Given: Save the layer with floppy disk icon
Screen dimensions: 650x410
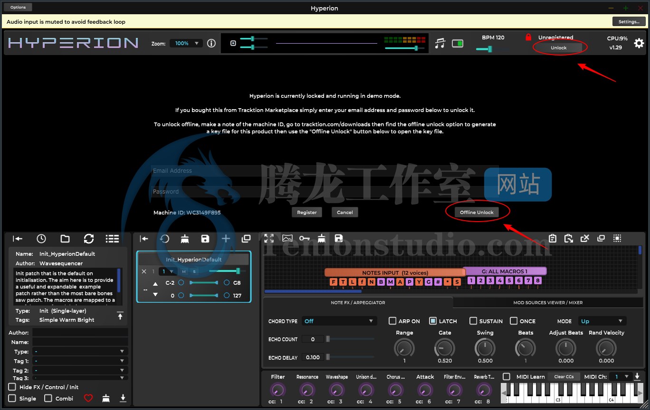Looking at the screenshot, I should pos(205,239).
